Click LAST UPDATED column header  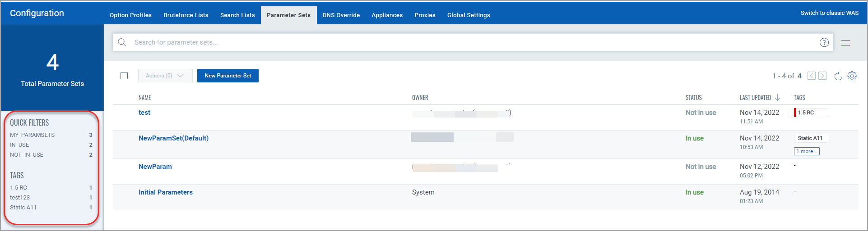755,98
